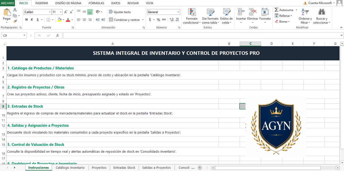
Task: Switch to the DATOS ribbon tab
Action: (x=116, y=3)
